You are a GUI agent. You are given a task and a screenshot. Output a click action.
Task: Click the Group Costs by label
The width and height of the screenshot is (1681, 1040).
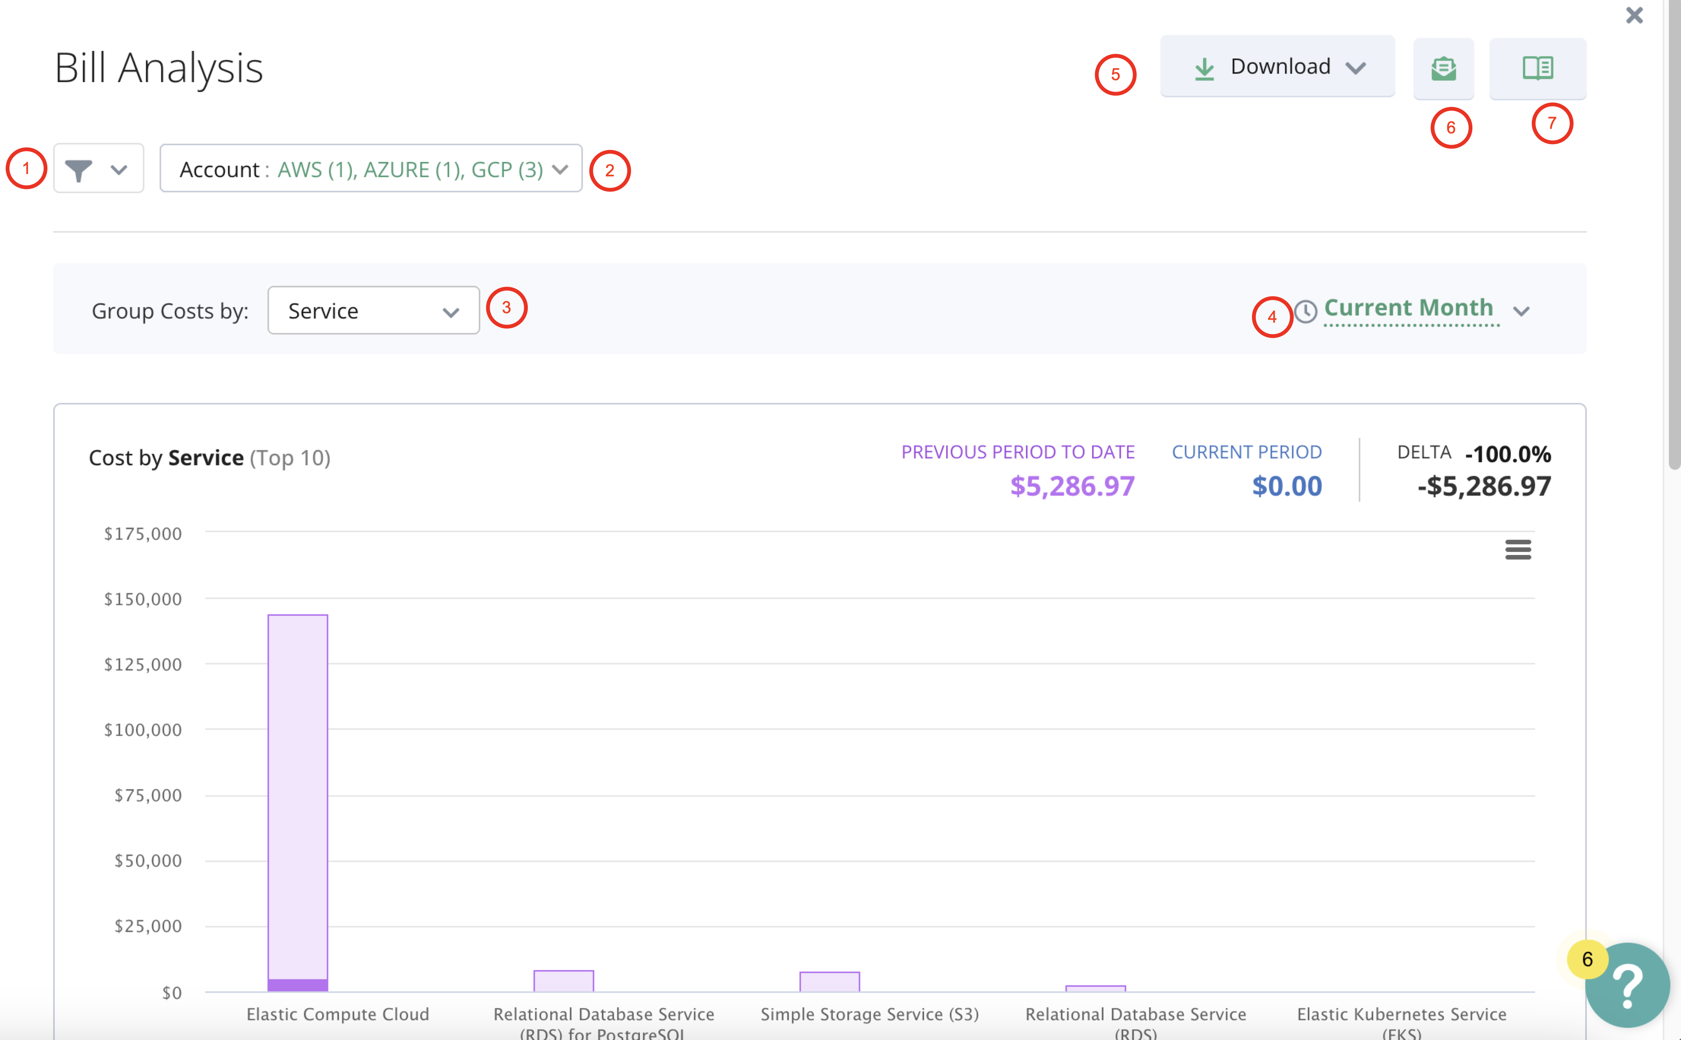(x=170, y=311)
